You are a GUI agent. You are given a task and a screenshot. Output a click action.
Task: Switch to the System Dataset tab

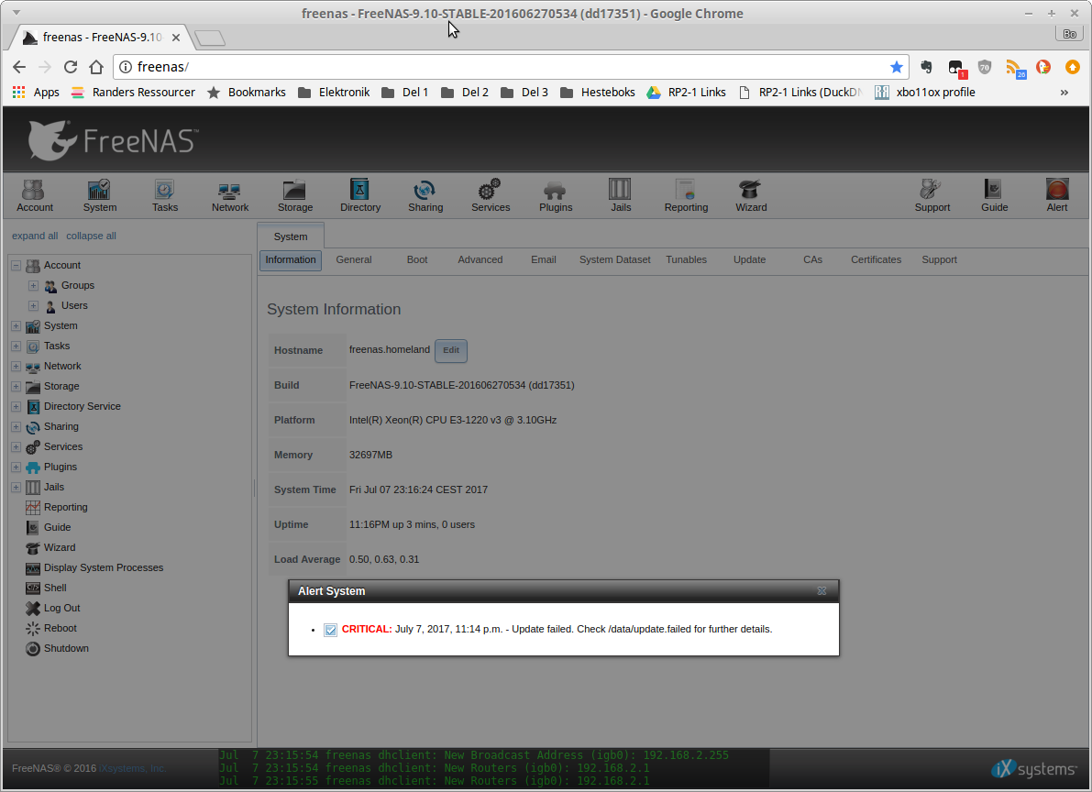pos(615,259)
